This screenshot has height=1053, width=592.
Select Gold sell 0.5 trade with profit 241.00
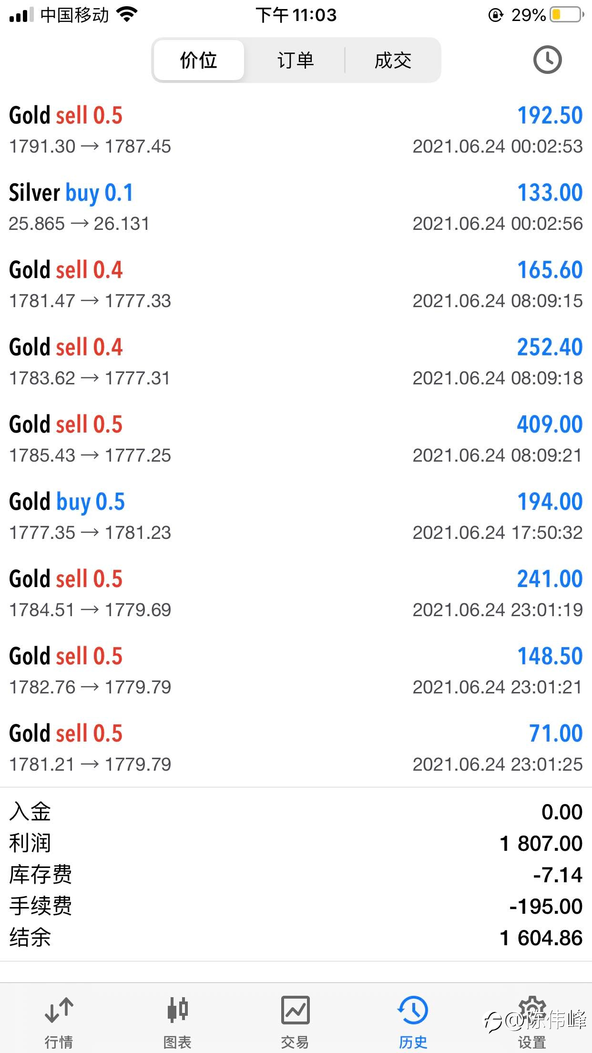(x=296, y=594)
